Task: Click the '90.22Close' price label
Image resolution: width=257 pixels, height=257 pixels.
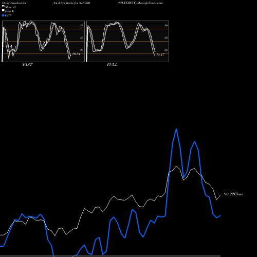Action: [x=233, y=194]
